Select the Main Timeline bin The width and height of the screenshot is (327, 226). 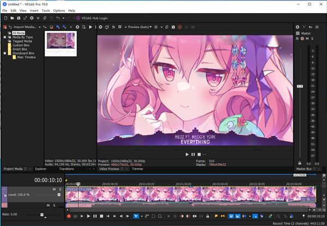click(27, 57)
